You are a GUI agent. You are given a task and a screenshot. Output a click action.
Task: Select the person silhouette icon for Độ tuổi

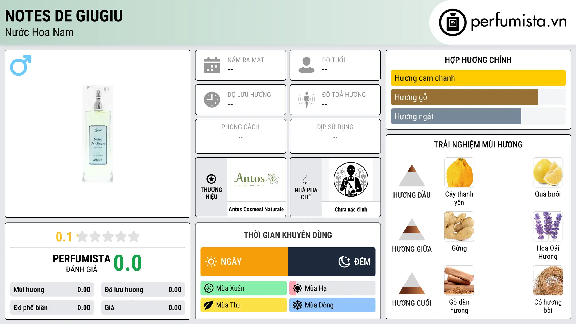[x=307, y=65]
